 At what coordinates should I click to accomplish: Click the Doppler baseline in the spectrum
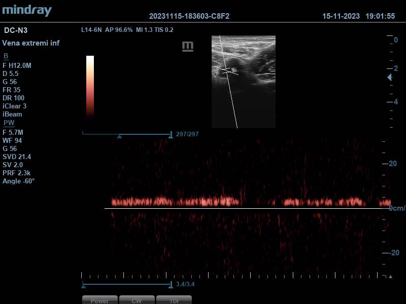tap(244, 208)
